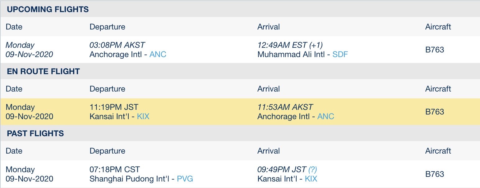Click the KIX link in the en route departure
The image size is (480, 188).
[x=143, y=117]
